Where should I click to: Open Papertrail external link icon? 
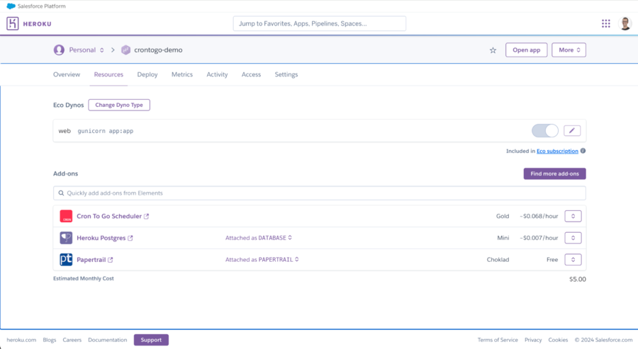[x=111, y=260]
